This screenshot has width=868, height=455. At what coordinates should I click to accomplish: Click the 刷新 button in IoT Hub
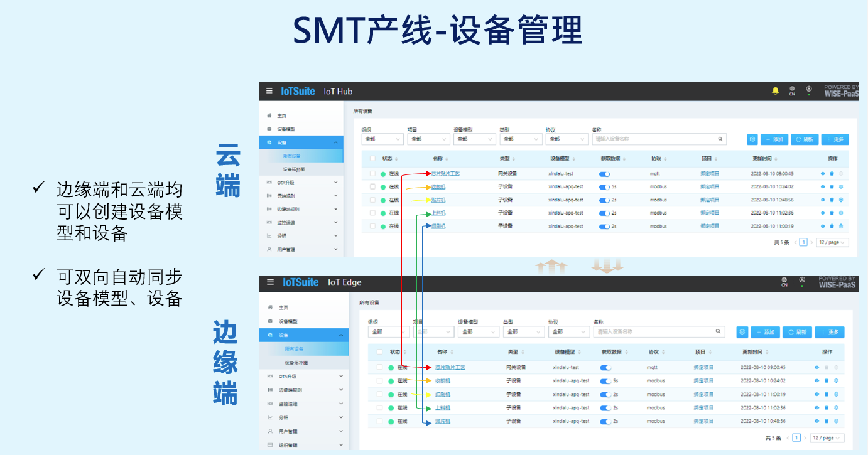pos(805,139)
